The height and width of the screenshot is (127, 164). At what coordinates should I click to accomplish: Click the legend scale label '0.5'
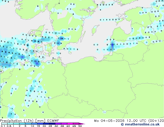[x=9, y=126]
